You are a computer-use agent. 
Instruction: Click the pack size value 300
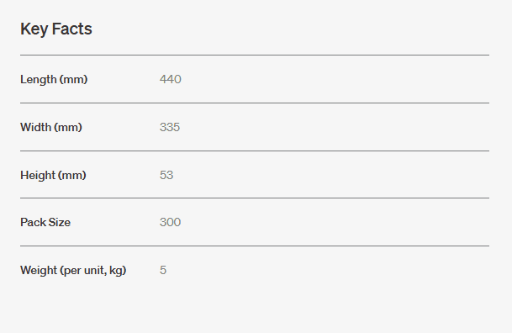(170, 222)
